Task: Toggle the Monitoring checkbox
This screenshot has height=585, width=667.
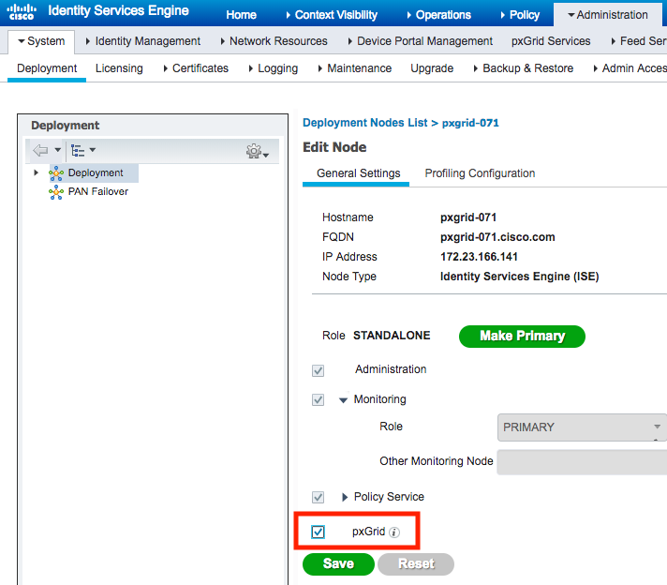Action: [x=318, y=399]
